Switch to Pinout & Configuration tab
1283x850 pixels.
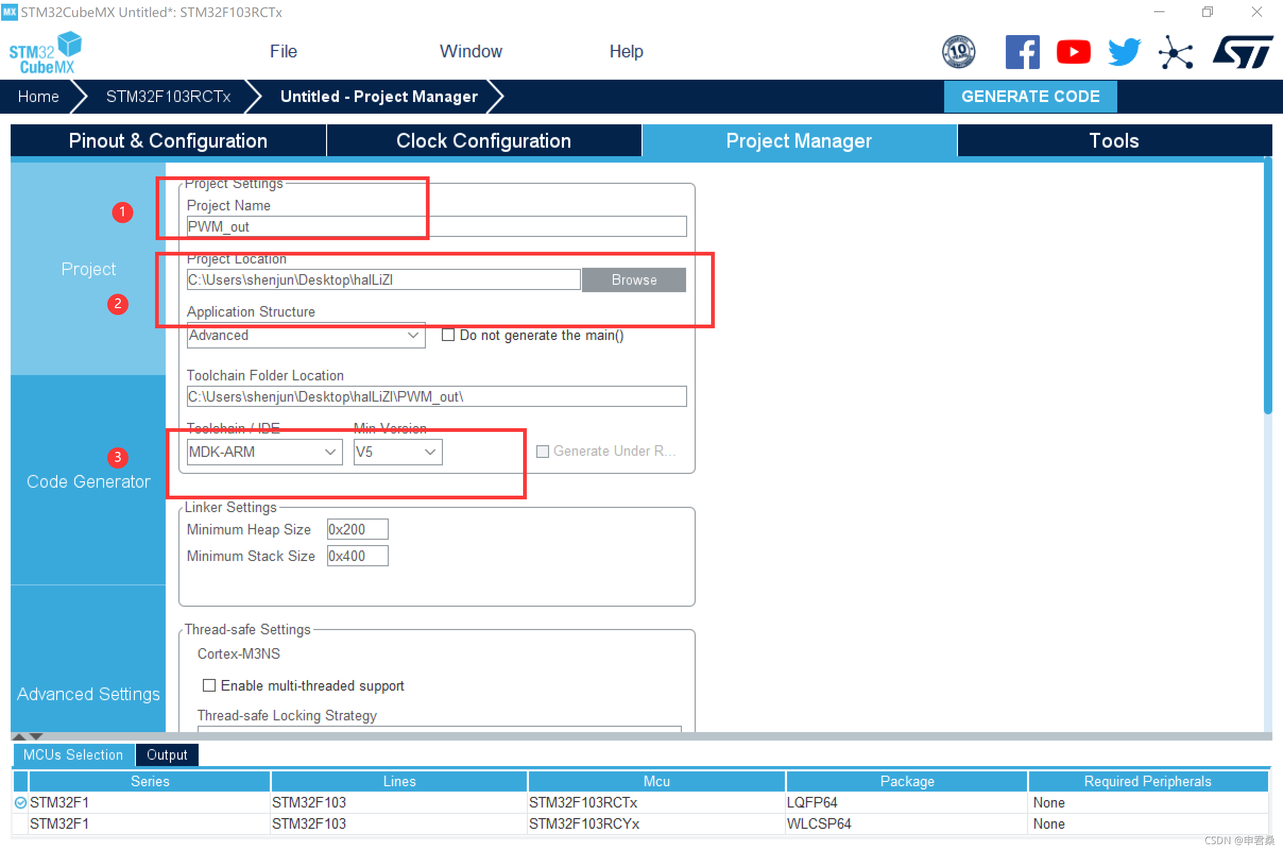(168, 140)
